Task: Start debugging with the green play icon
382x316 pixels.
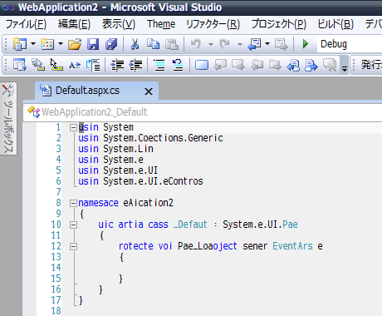Action: click(x=306, y=44)
